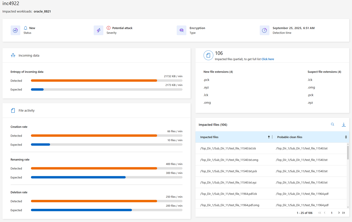The height and width of the screenshot is (222, 352).
Task: Click the Encryption type icon
Action: [x=181, y=30]
